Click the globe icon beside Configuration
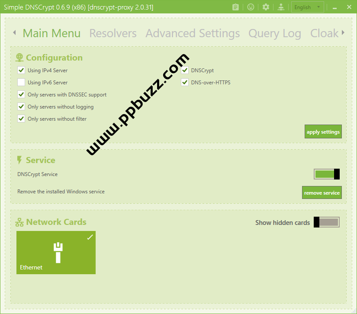 click(19, 58)
